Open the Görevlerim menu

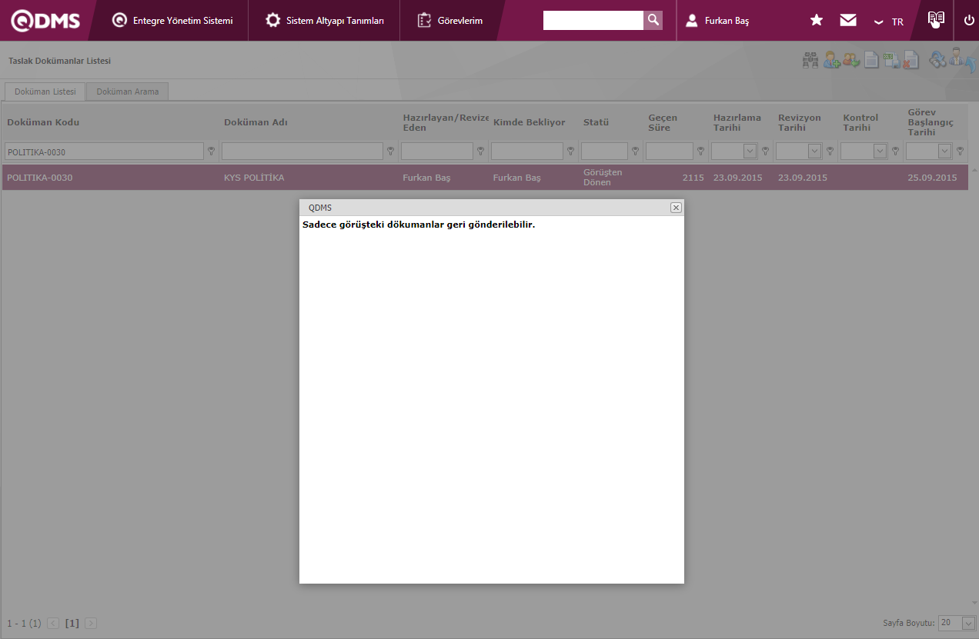tap(450, 21)
